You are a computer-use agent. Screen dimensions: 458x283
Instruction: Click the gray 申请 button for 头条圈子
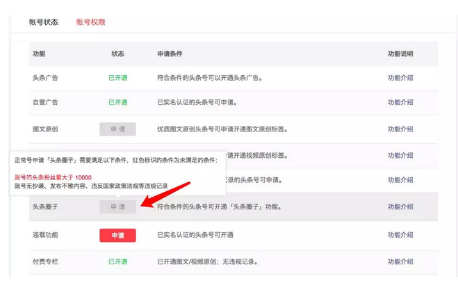coord(117,207)
